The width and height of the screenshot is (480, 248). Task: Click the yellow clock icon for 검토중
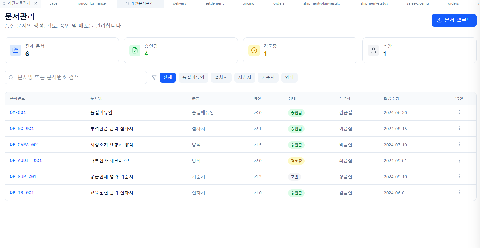pos(254,50)
